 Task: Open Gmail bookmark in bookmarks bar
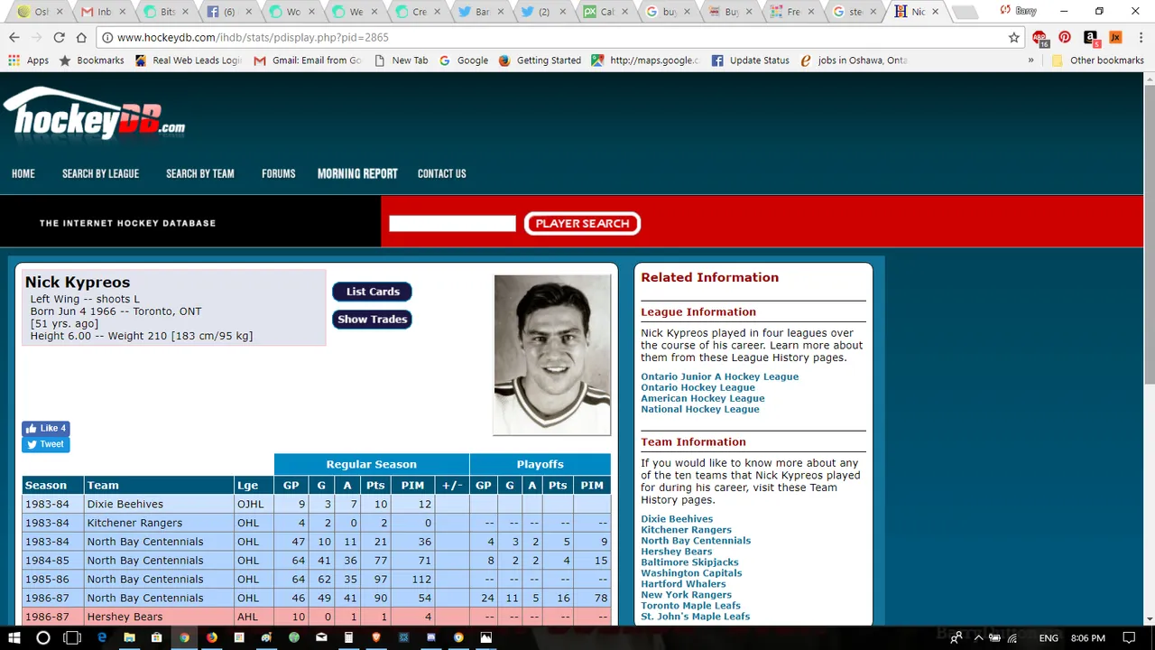click(307, 60)
